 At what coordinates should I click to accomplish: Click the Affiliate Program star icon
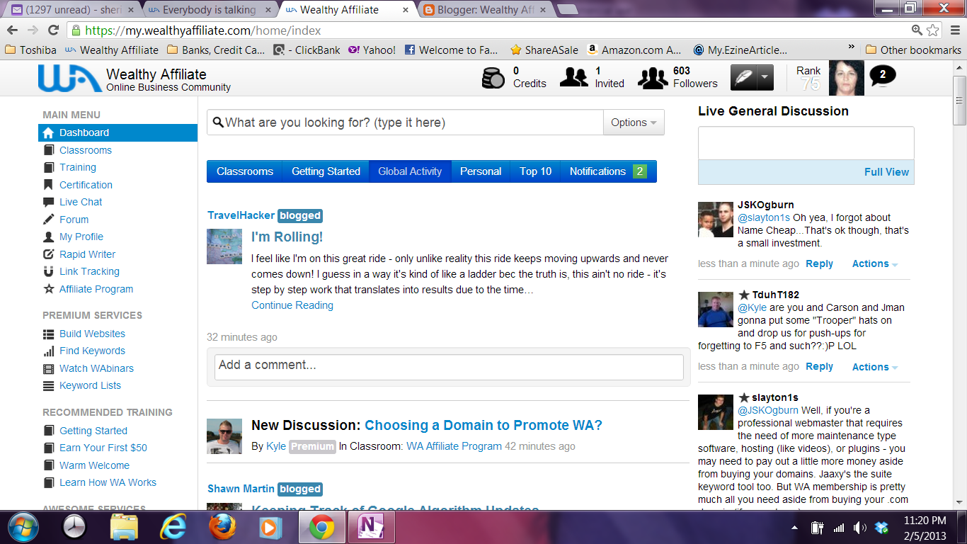48,289
